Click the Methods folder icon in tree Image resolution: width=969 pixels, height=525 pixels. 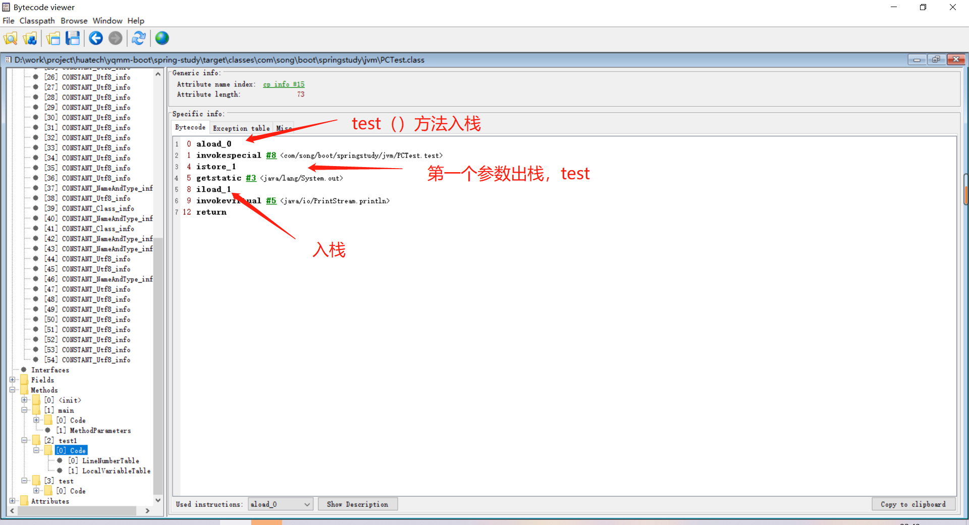(x=24, y=390)
